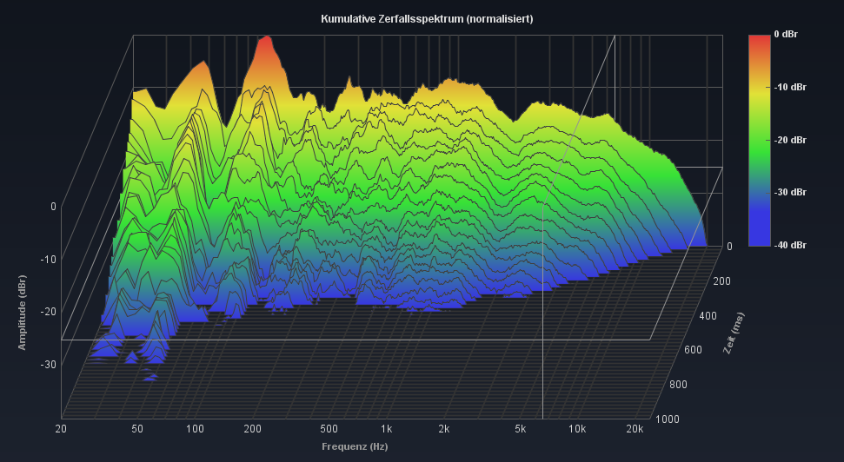The height and width of the screenshot is (462, 844).
Task: Select the '-10 dBr' legend label
Action: (x=789, y=87)
